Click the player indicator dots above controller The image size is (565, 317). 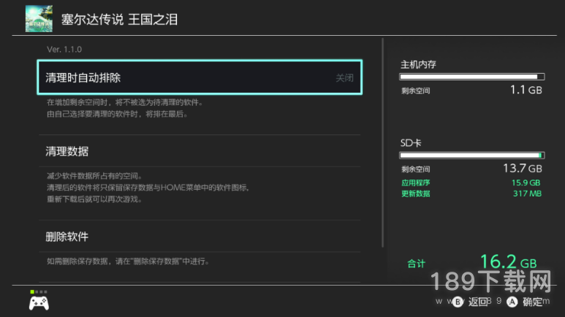[x=39, y=291]
